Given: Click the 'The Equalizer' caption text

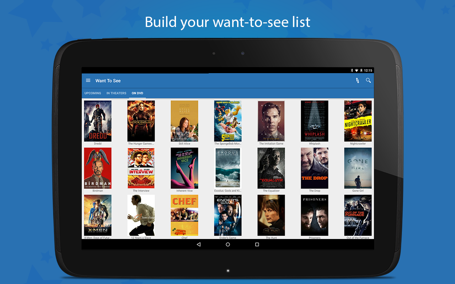Looking at the screenshot, I should point(271,191).
